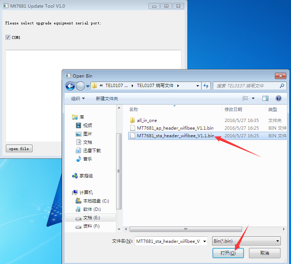Open the filename combo box dropdown arrow
Image resolution: width=291 pixels, height=264 pixels.
204,241
